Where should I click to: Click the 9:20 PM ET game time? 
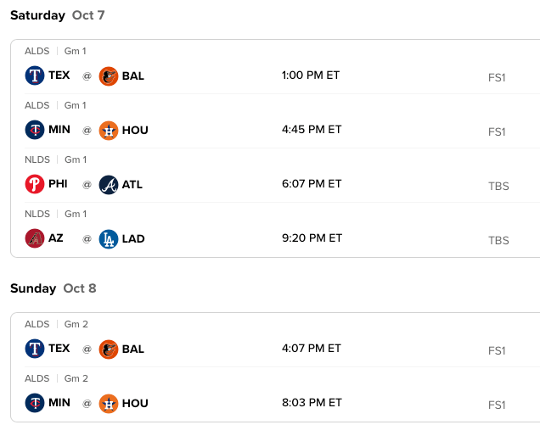click(x=312, y=238)
